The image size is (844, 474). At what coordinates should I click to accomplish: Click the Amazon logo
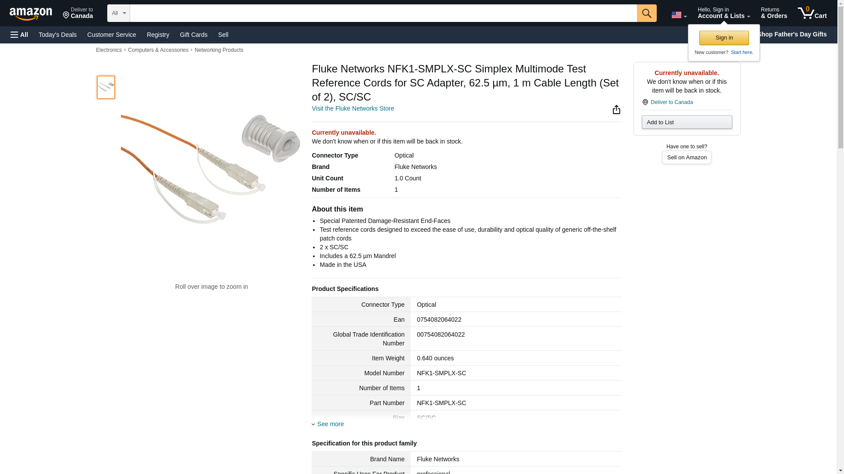click(31, 14)
